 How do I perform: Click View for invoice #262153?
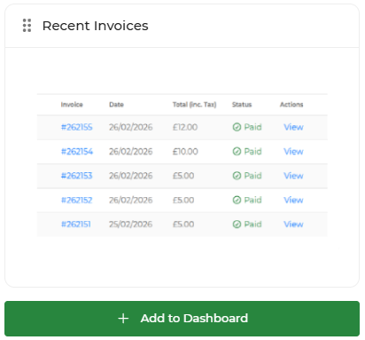293,176
